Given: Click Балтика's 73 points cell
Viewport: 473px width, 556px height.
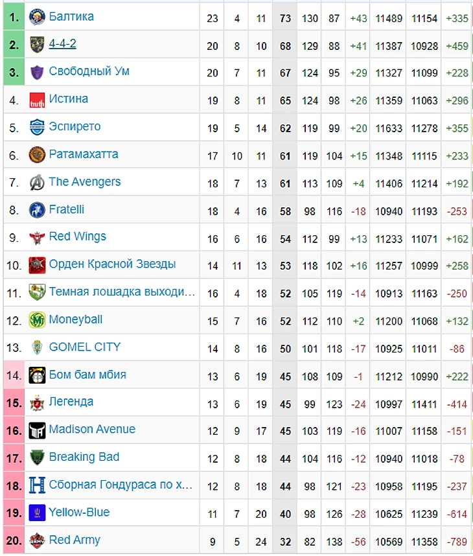Looking at the screenshot, I should 284,17.
